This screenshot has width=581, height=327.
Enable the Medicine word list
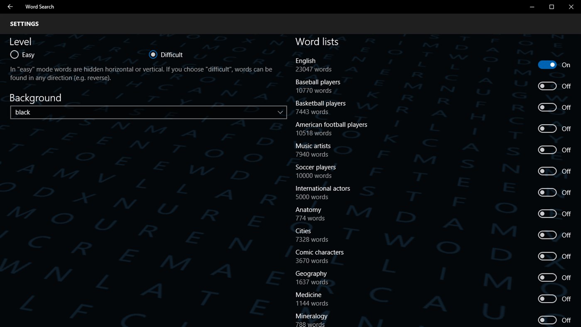(x=547, y=298)
